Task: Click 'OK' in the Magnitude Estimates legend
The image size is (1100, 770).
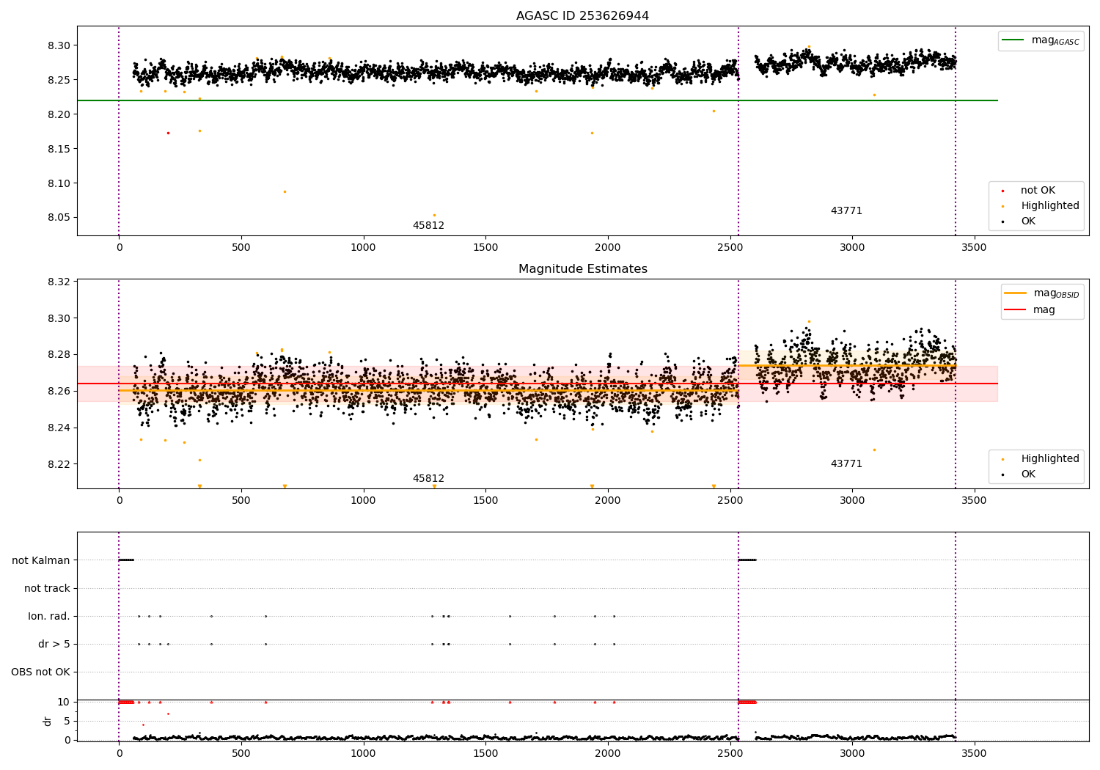Action: point(1028,474)
